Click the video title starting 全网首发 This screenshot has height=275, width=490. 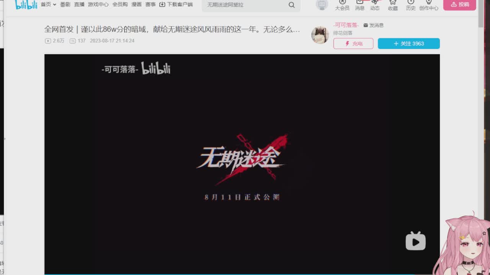coord(172,29)
